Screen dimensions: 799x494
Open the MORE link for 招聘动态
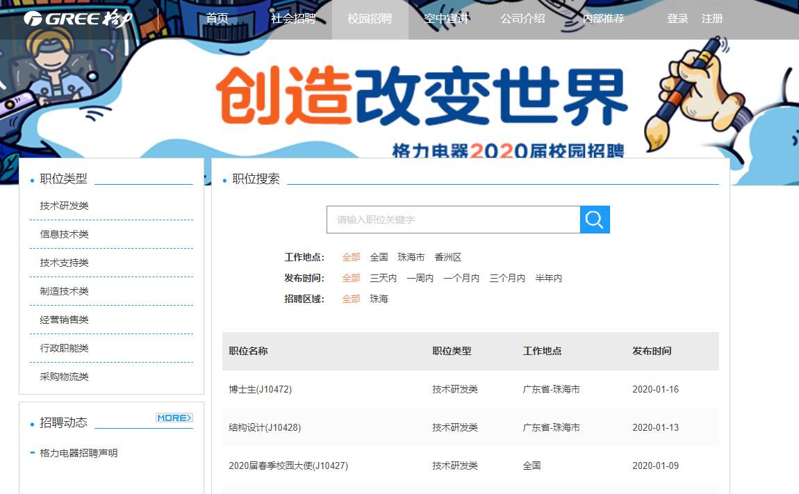point(174,418)
